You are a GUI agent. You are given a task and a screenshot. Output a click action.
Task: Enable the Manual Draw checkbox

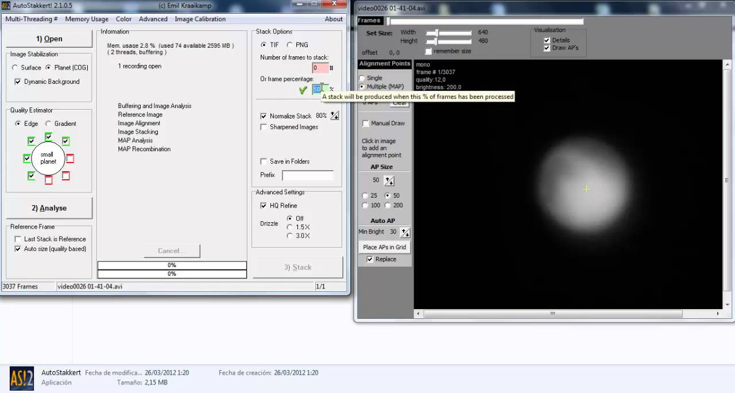366,123
